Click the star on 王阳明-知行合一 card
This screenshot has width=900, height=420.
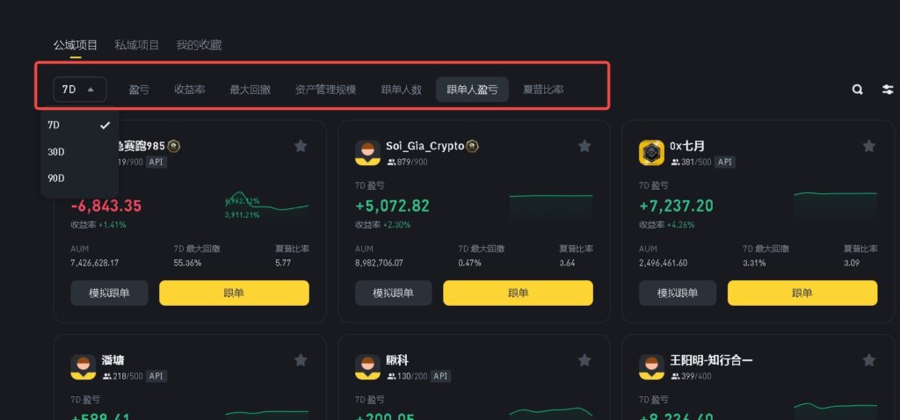[869, 360]
